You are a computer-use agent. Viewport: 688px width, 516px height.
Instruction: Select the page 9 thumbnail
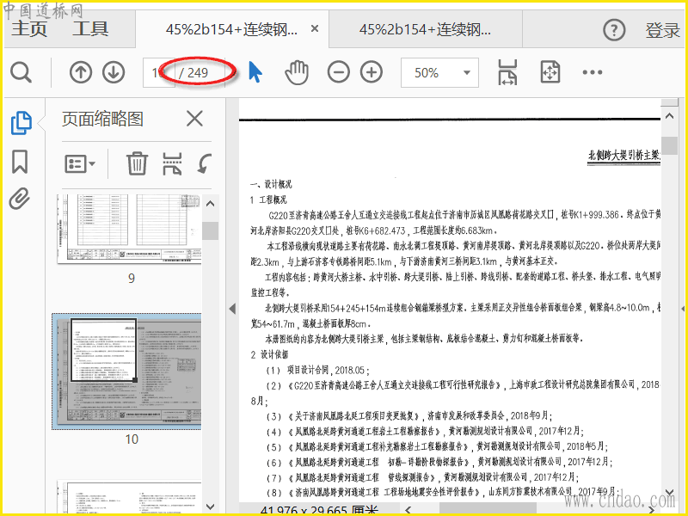coord(129,229)
